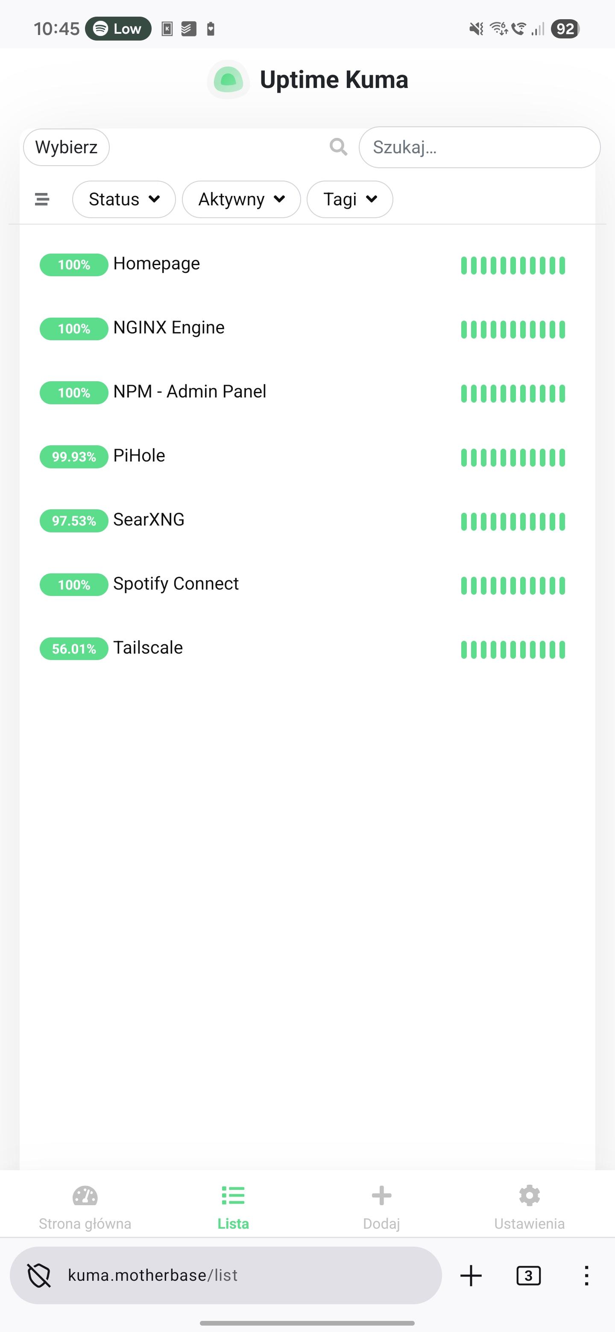Open the filter hamburger menu icon
This screenshot has height=1332, width=615.
42,199
